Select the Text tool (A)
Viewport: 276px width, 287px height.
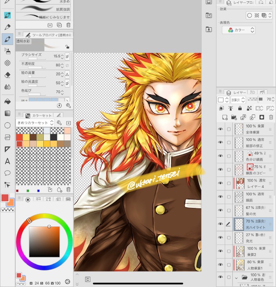[7, 161]
